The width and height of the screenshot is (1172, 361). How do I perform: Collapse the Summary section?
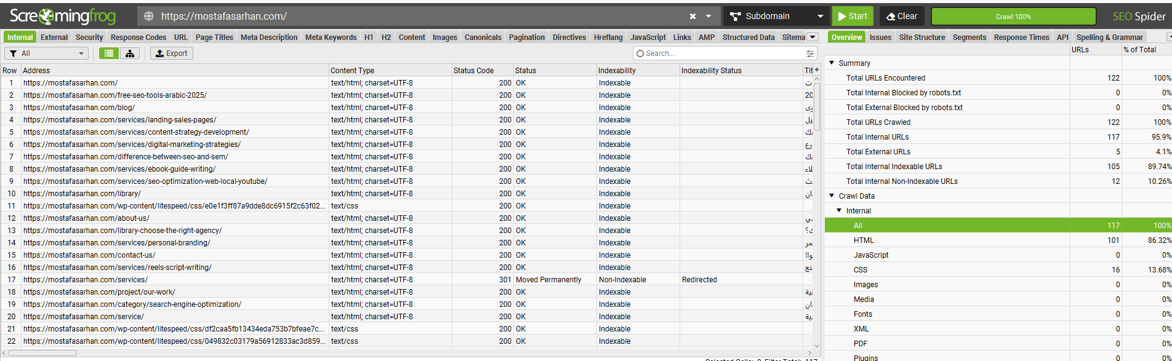[832, 63]
